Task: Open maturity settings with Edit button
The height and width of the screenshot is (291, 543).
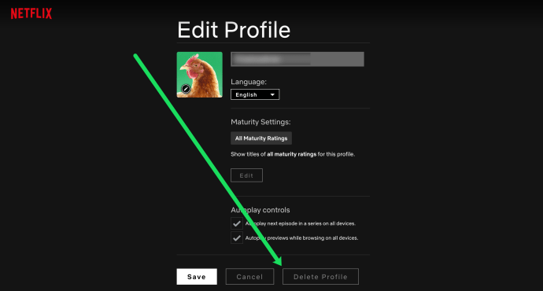Action: pyautogui.click(x=246, y=175)
